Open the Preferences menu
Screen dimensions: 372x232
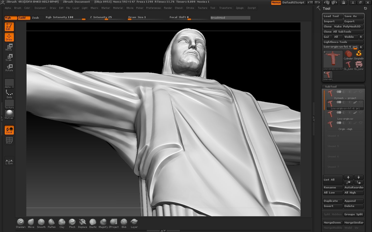[x=153, y=8]
